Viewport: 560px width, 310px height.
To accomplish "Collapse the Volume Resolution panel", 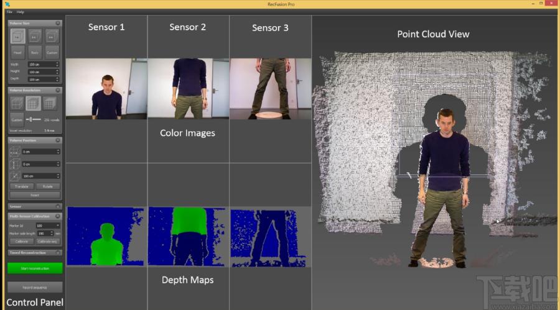I will [58, 90].
